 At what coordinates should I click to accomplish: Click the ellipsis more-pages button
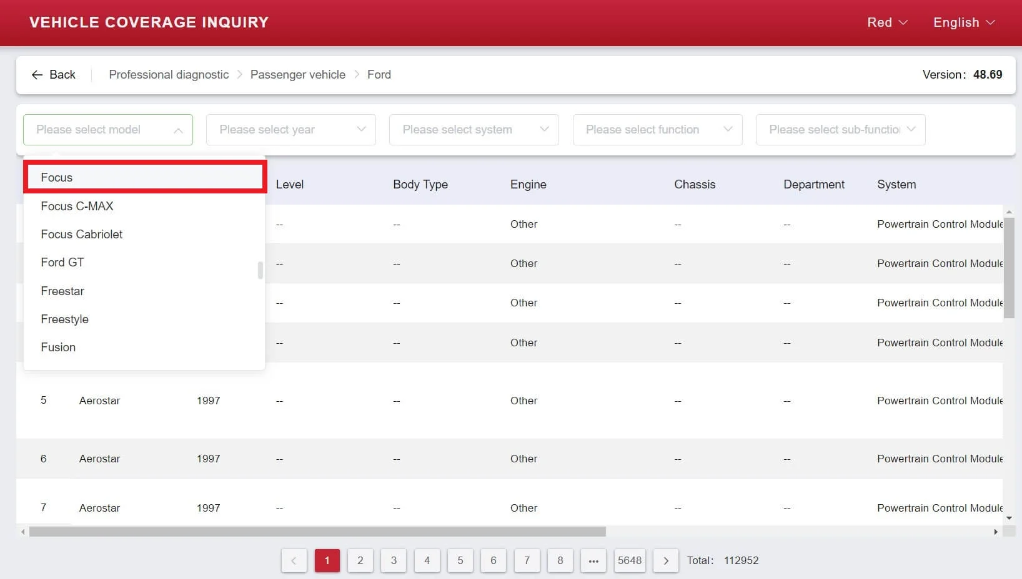point(593,560)
